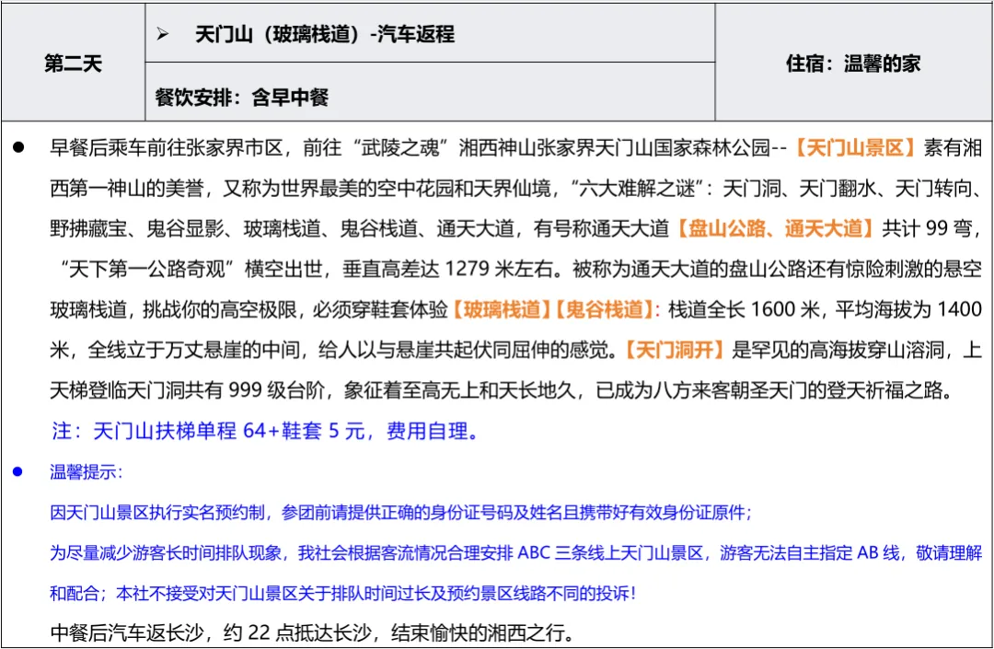Click the blue note 注：天门山扶梯单程 64+鞋套 5 元
This screenshot has width=994, height=649.
tap(264, 431)
